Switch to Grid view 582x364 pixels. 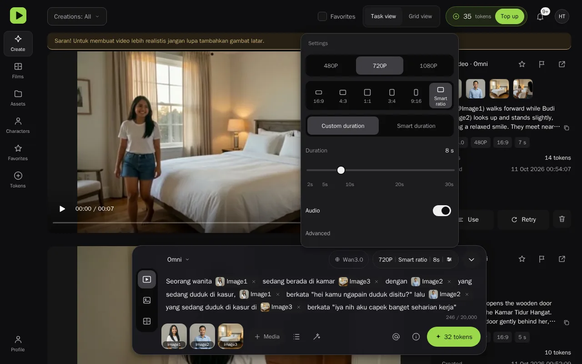coord(420,16)
